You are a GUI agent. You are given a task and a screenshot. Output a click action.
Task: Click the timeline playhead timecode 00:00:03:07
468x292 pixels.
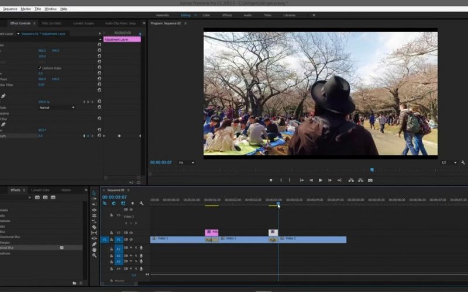point(114,197)
